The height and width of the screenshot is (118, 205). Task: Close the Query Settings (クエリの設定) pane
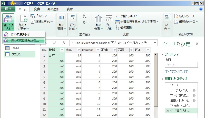point(197,44)
